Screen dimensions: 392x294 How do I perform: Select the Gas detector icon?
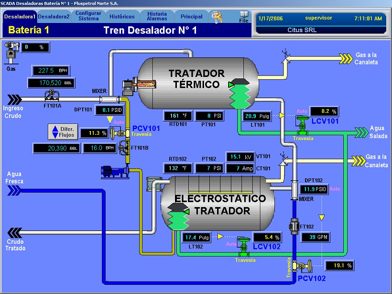[x=11, y=52]
